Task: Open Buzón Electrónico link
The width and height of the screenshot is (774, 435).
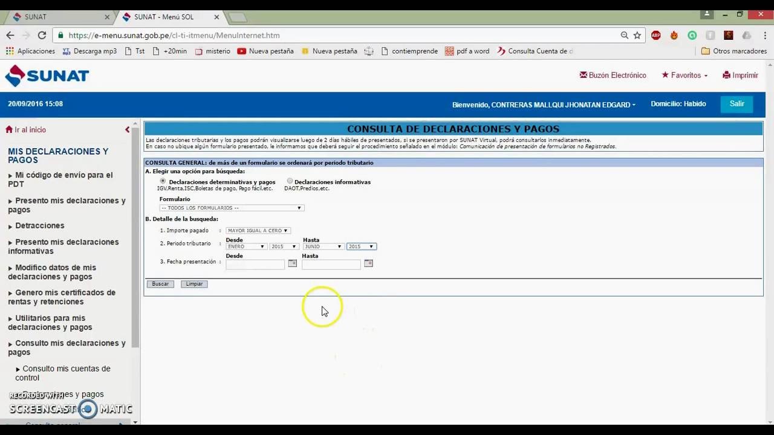Action: (x=613, y=76)
